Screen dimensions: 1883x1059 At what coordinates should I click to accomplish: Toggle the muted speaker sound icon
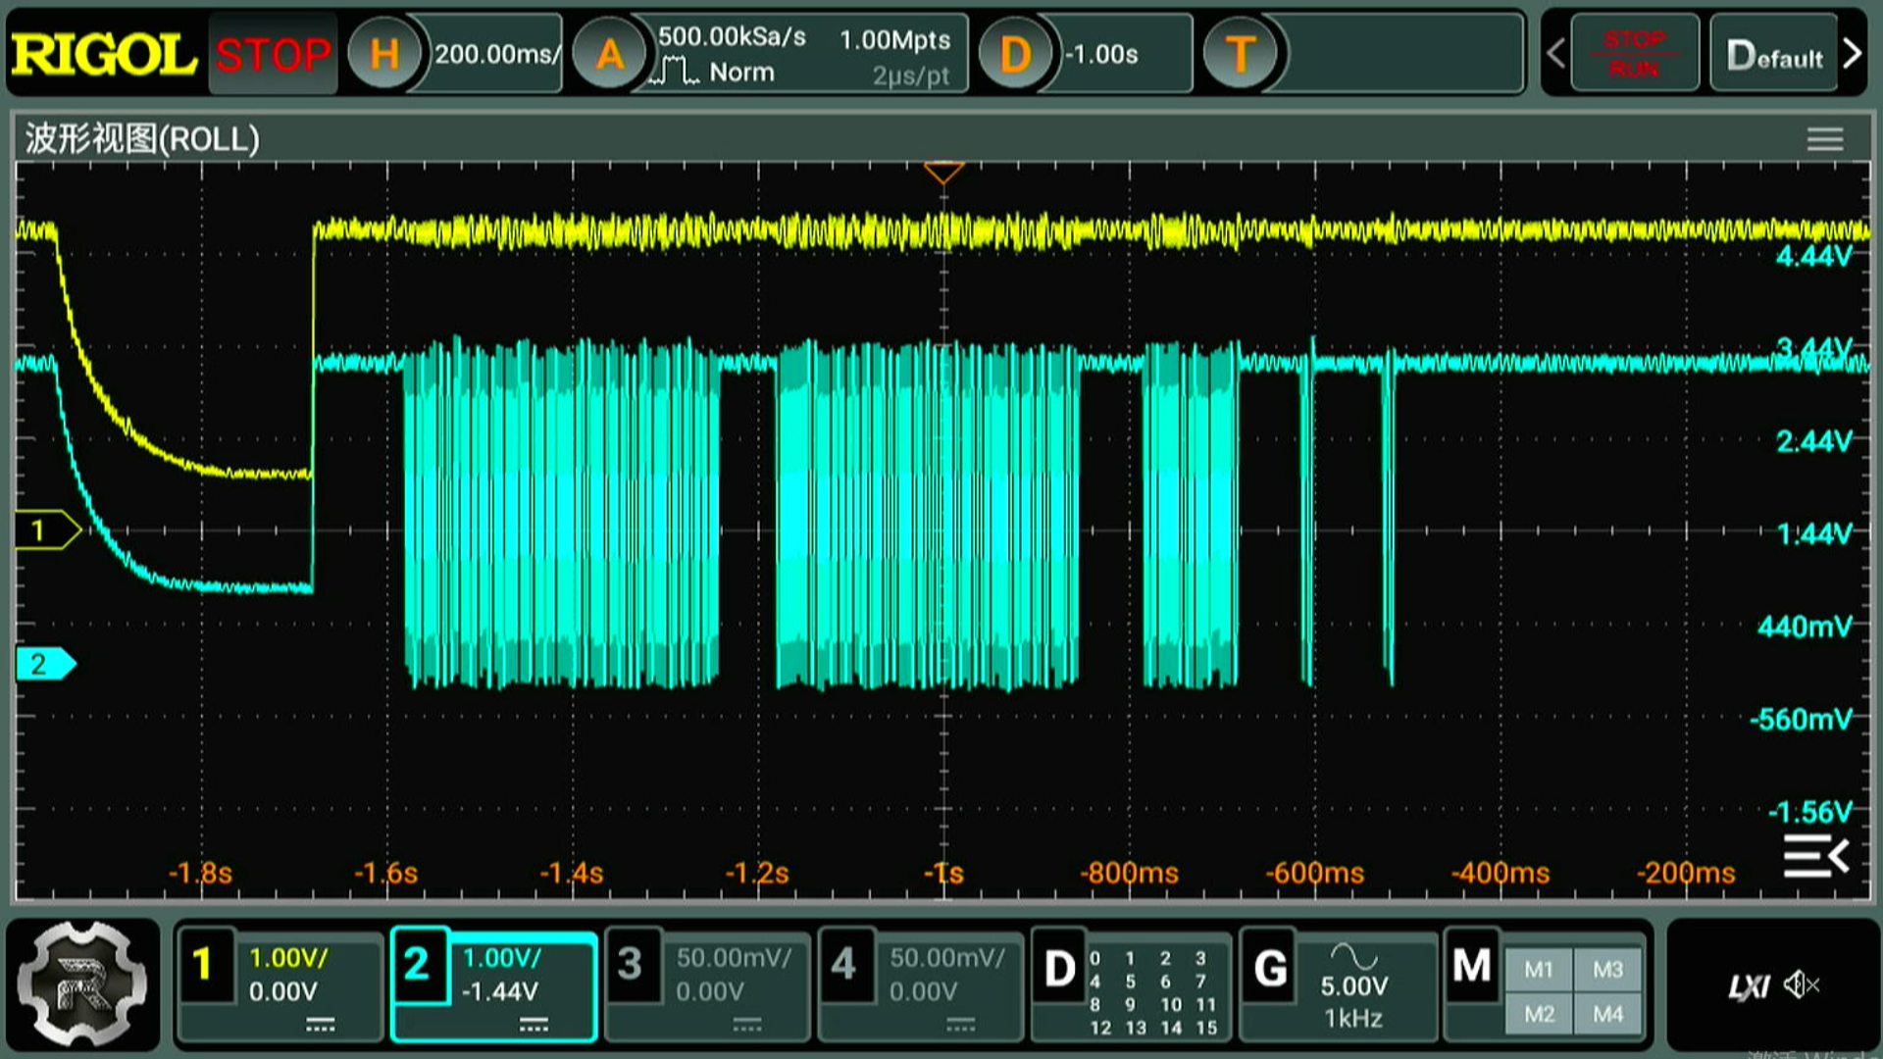click(x=1802, y=984)
